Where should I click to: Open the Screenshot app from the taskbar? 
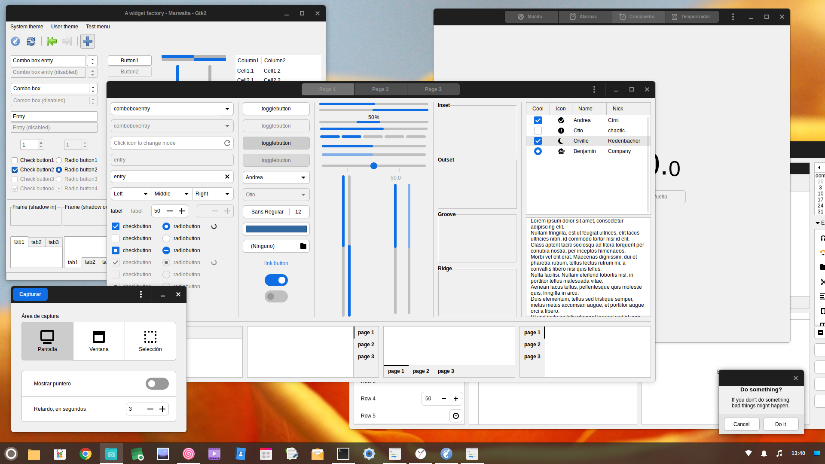click(x=111, y=454)
